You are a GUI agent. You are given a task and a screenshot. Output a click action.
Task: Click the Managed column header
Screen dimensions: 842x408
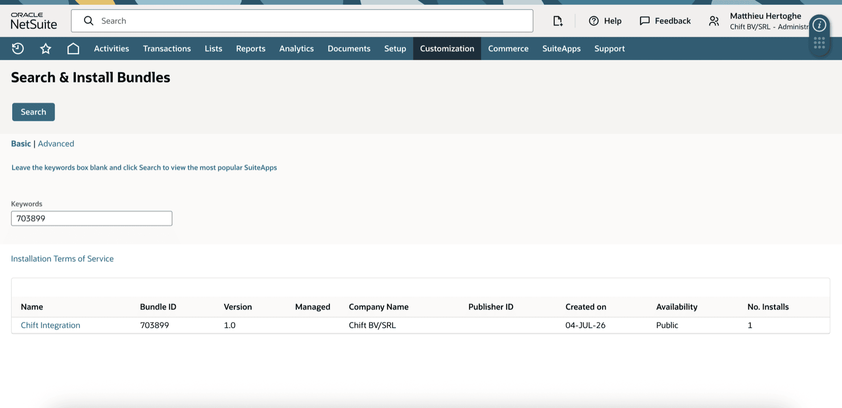coord(313,307)
